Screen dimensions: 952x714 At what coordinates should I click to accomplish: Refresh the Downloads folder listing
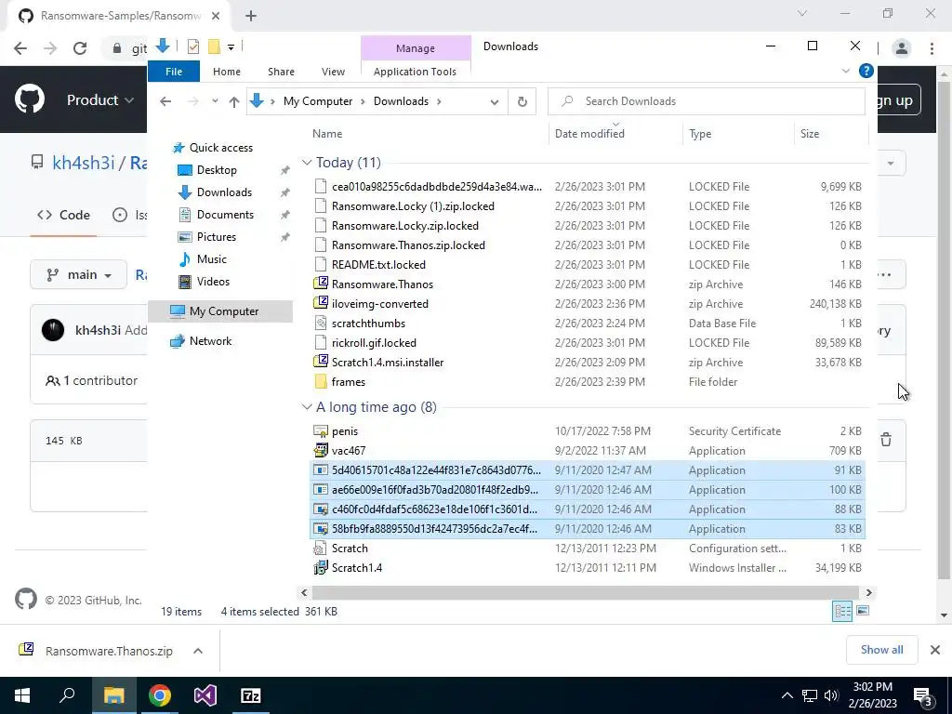click(522, 101)
